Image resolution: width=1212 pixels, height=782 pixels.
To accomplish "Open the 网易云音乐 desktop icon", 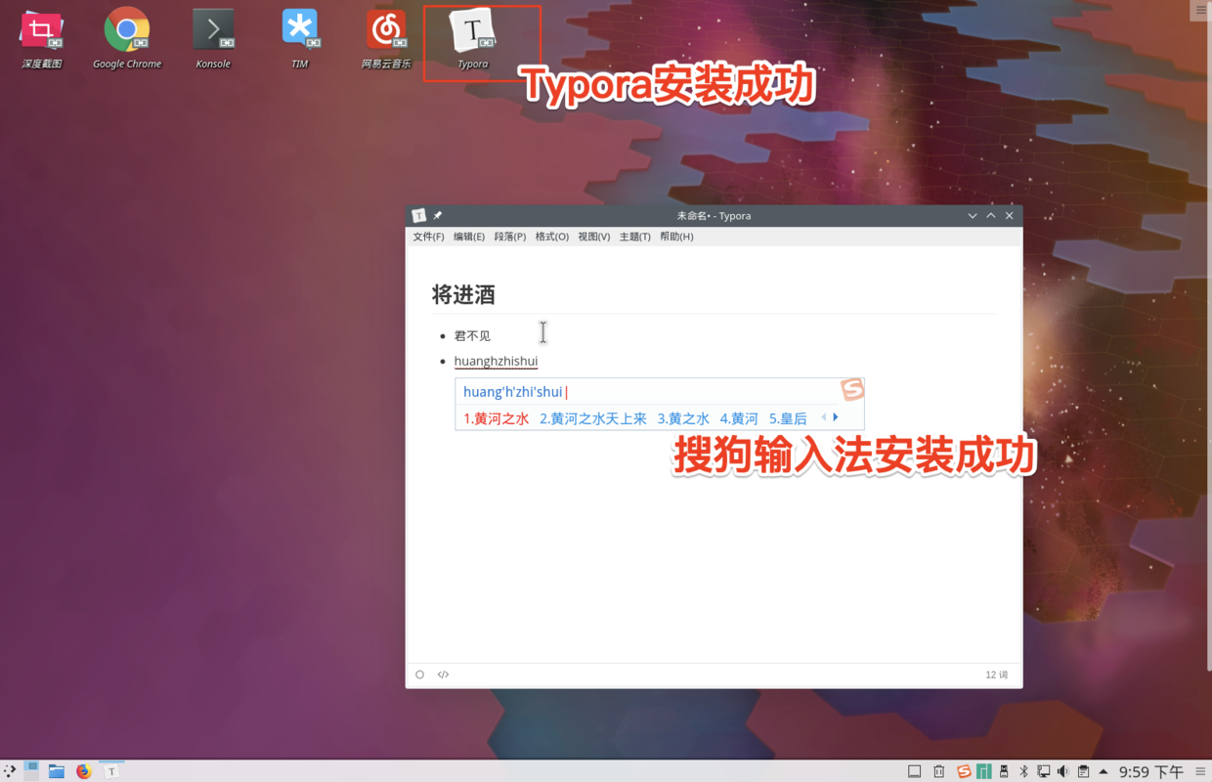I will coord(386,39).
